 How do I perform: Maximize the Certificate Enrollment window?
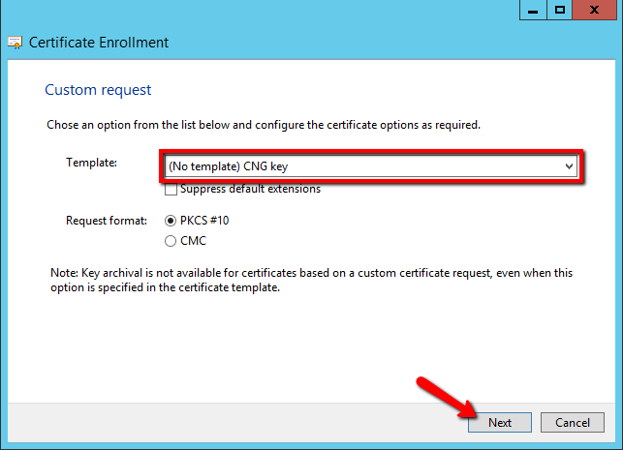click(x=560, y=10)
